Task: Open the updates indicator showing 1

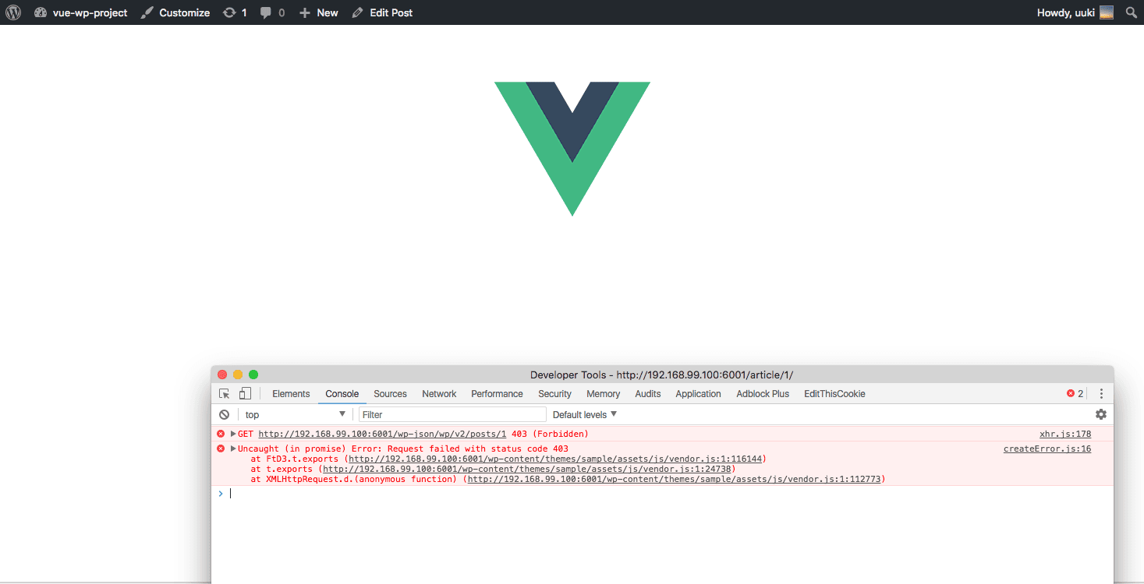Action: pyautogui.click(x=235, y=12)
